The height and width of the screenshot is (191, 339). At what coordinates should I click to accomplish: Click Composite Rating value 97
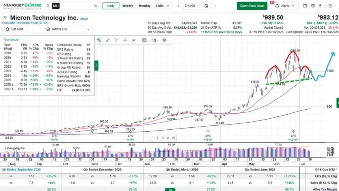click(88, 45)
